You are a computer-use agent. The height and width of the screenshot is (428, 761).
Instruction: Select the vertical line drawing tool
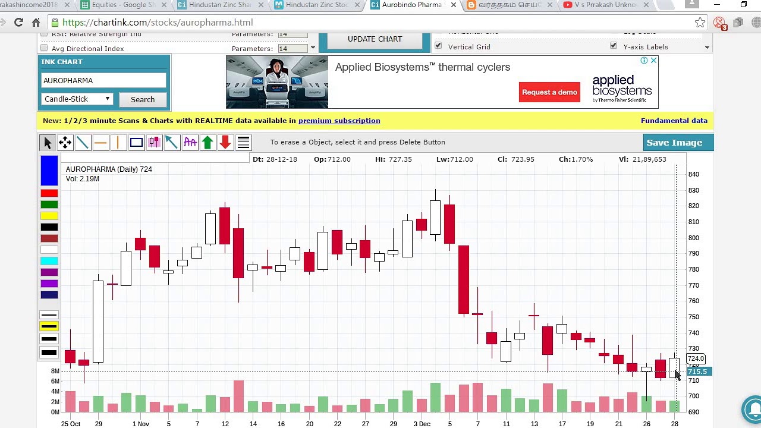(x=118, y=143)
